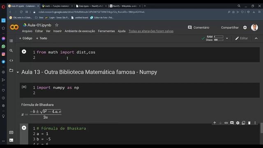Open the untitled board bookmark
This screenshot has height=148, width=263.
click(80, 17)
